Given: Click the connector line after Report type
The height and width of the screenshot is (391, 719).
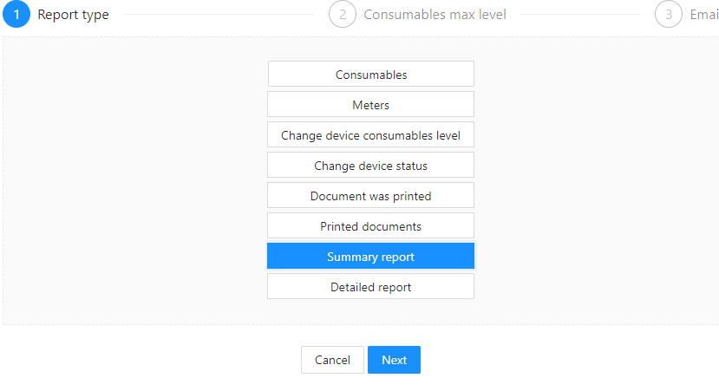Looking at the screenshot, I should [219, 14].
